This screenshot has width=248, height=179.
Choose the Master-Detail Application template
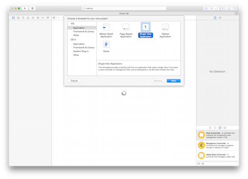click(106, 30)
